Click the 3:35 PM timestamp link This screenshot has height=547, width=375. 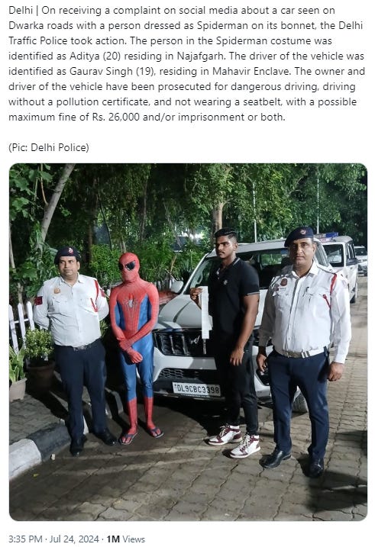click(25, 539)
